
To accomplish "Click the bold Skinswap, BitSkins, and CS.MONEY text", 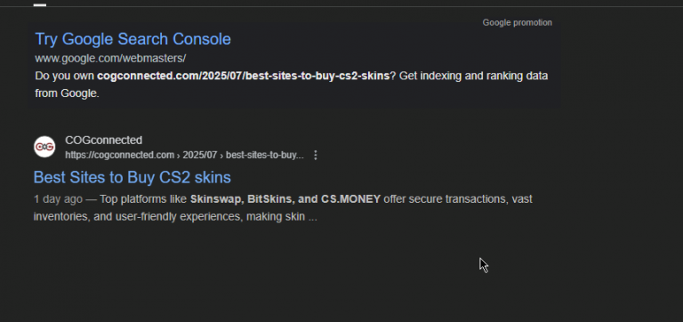I will pos(285,199).
